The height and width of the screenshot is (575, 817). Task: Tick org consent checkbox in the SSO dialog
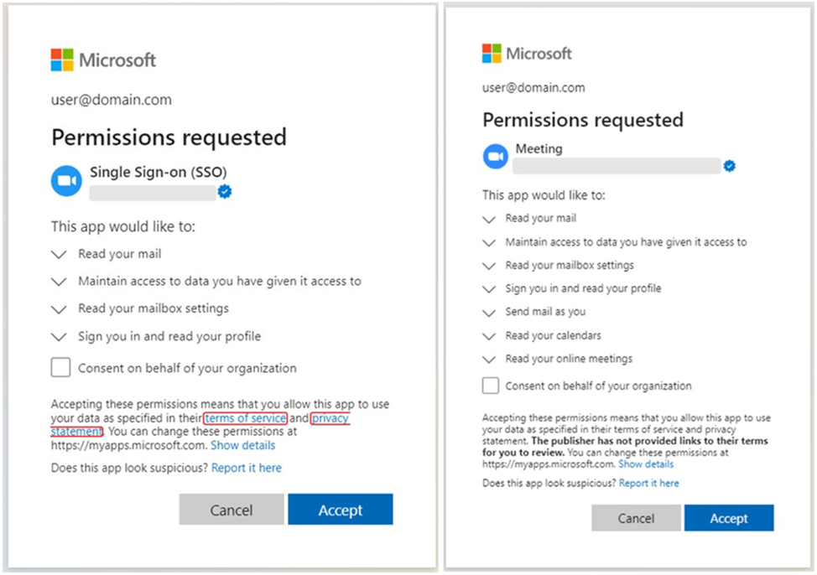(x=60, y=367)
